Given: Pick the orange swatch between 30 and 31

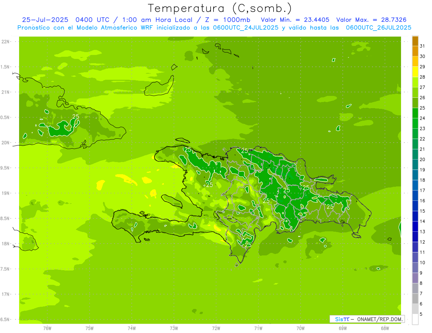Looking at the screenshot, I should pyautogui.click(x=415, y=51).
